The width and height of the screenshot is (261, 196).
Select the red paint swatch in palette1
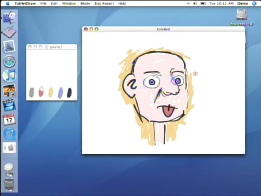[x=41, y=93]
